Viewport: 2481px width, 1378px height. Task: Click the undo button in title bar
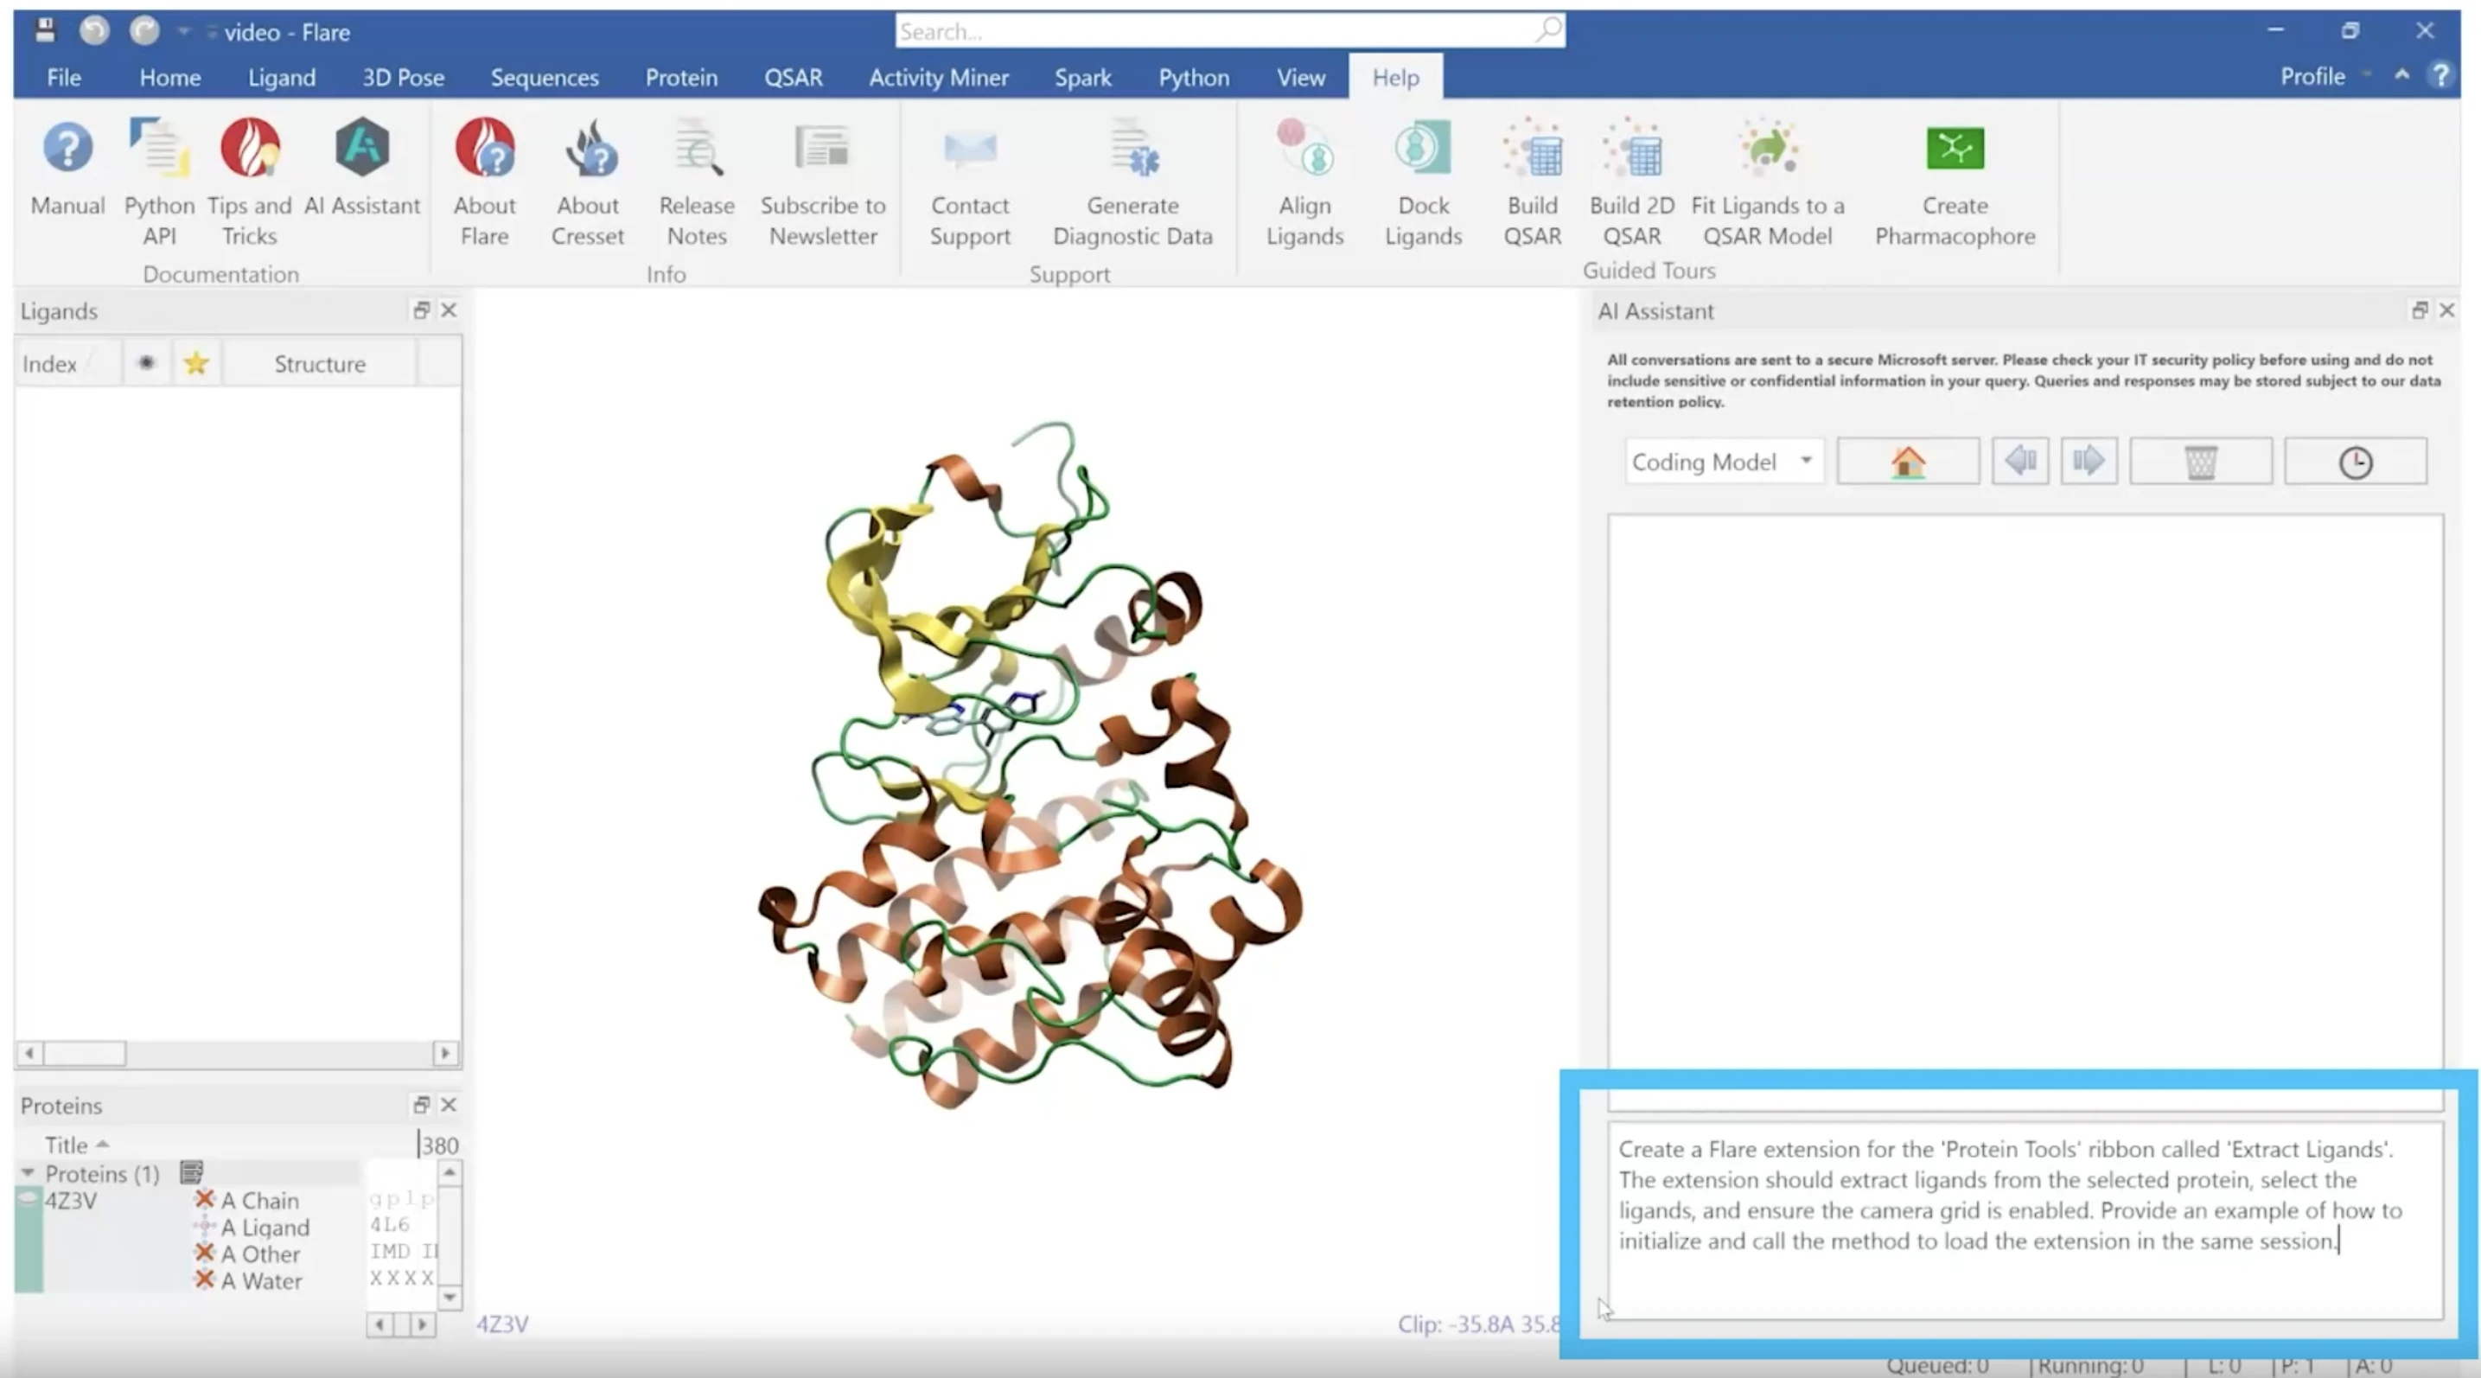(x=94, y=31)
